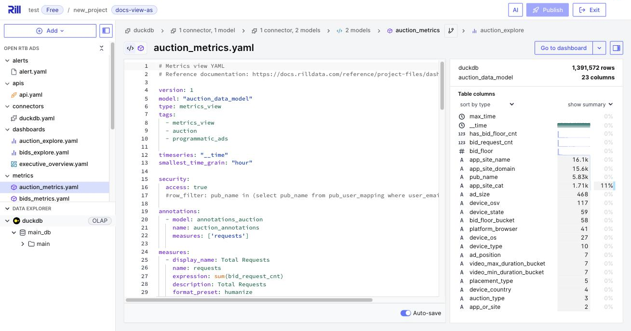Click the chart icon of bids_explore.yaml
Screen dimensions: 631x331
coord(14,153)
